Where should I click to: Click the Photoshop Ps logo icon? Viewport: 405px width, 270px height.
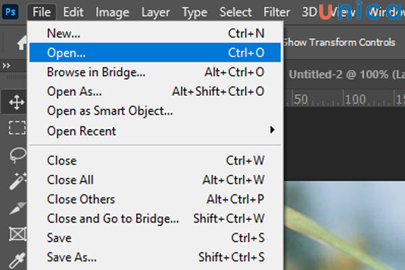tap(10, 11)
